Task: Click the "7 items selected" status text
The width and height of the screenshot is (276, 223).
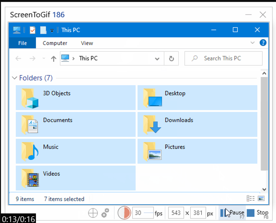Action: coord(64,199)
